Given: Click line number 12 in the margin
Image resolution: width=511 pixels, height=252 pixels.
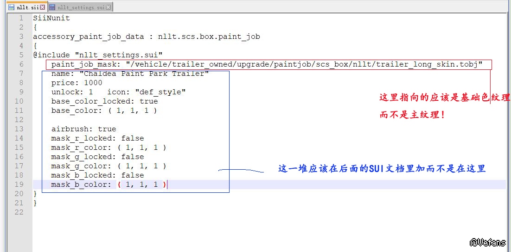Looking at the screenshot, I should pyautogui.click(x=19, y=120).
